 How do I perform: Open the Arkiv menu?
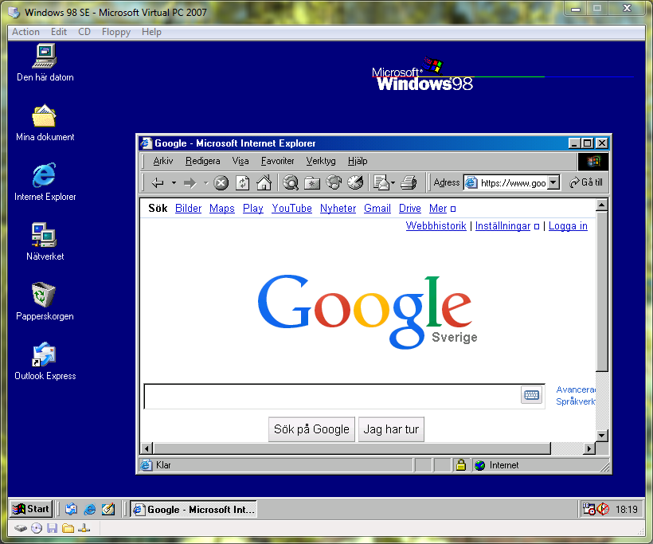(162, 161)
